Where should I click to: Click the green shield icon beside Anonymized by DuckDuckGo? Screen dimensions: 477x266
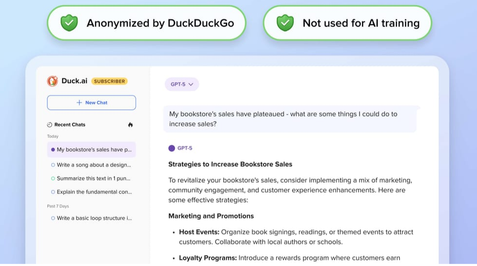pos(69,23)
